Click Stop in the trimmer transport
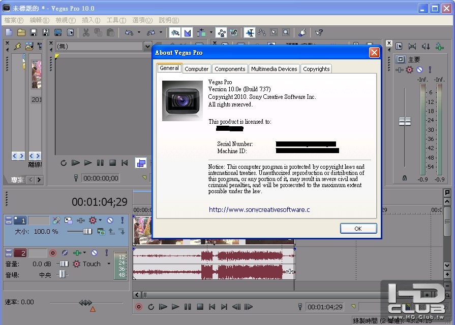The height and width of the screenshot is (325, 455). click(112, 163)
